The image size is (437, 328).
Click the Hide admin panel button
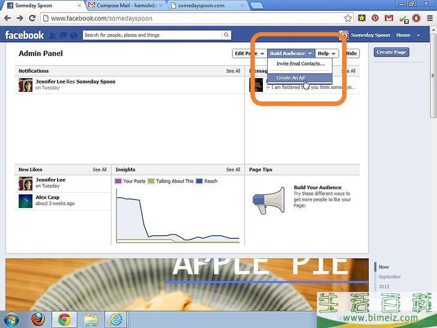351,53
